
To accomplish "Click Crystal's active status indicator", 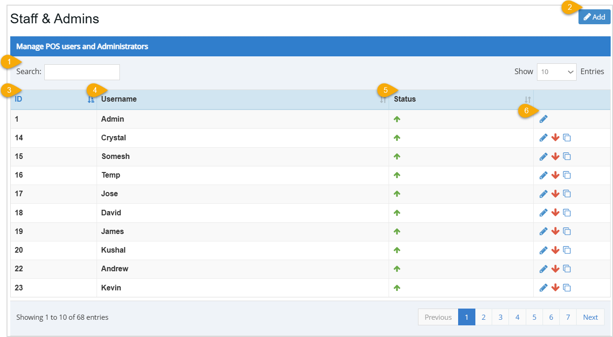I will 397,138.
